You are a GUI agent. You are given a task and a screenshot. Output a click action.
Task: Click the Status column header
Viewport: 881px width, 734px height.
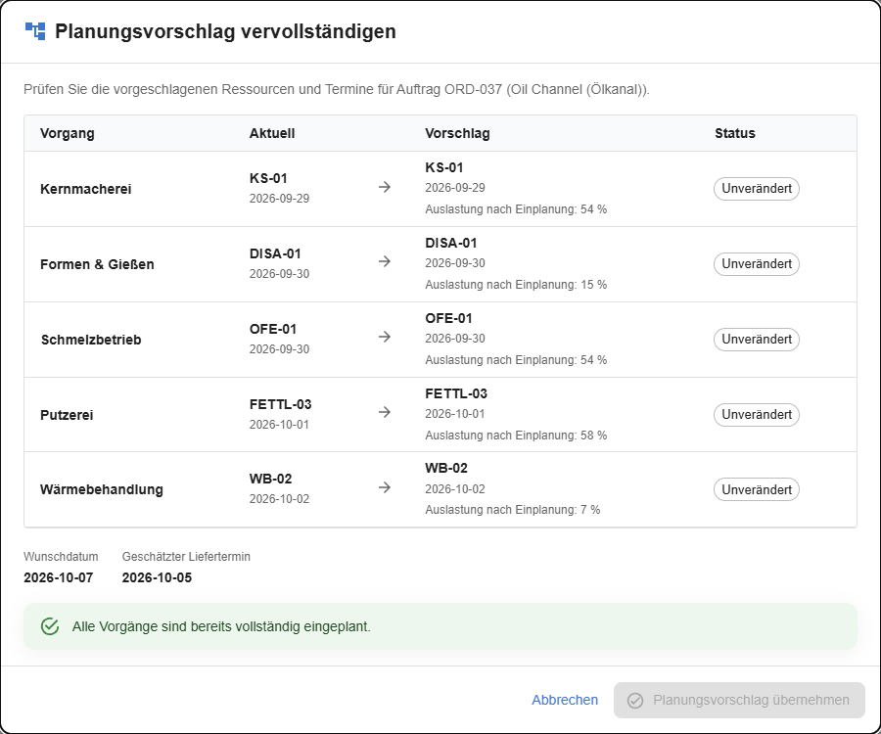735,133
